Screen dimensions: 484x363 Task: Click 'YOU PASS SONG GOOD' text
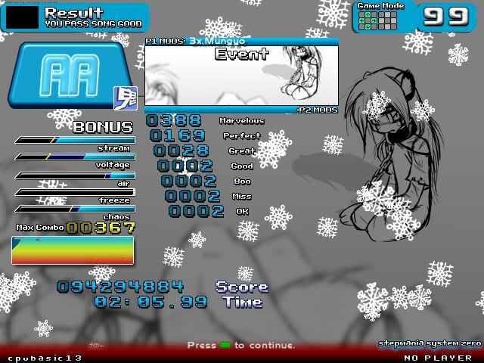click(x=94, y=24)
